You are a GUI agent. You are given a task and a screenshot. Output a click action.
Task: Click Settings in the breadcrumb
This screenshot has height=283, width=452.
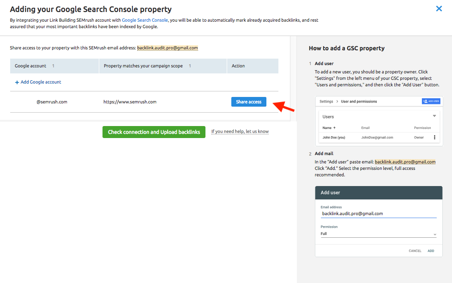coord(326,102)
